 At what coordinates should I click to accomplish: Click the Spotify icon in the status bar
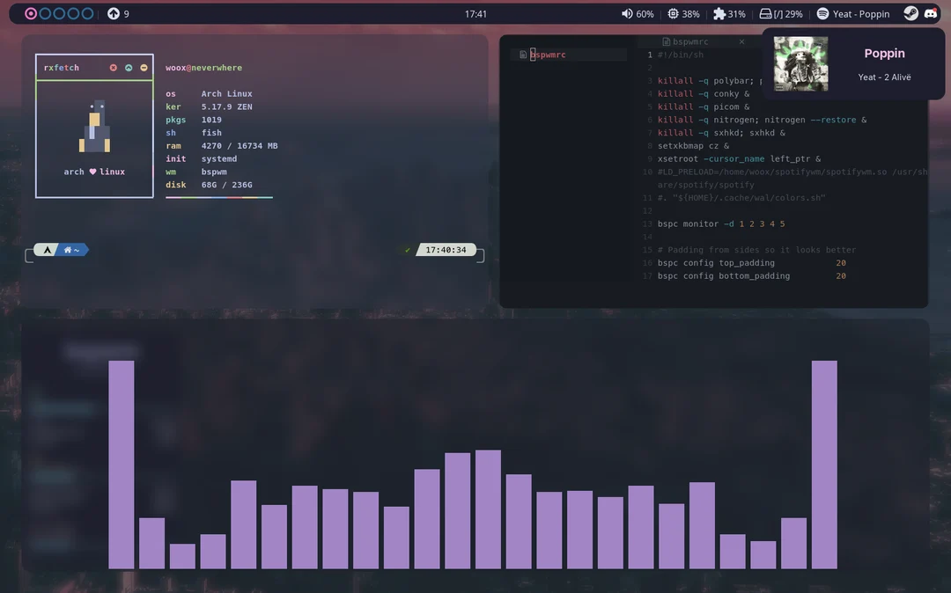point(821,13)
